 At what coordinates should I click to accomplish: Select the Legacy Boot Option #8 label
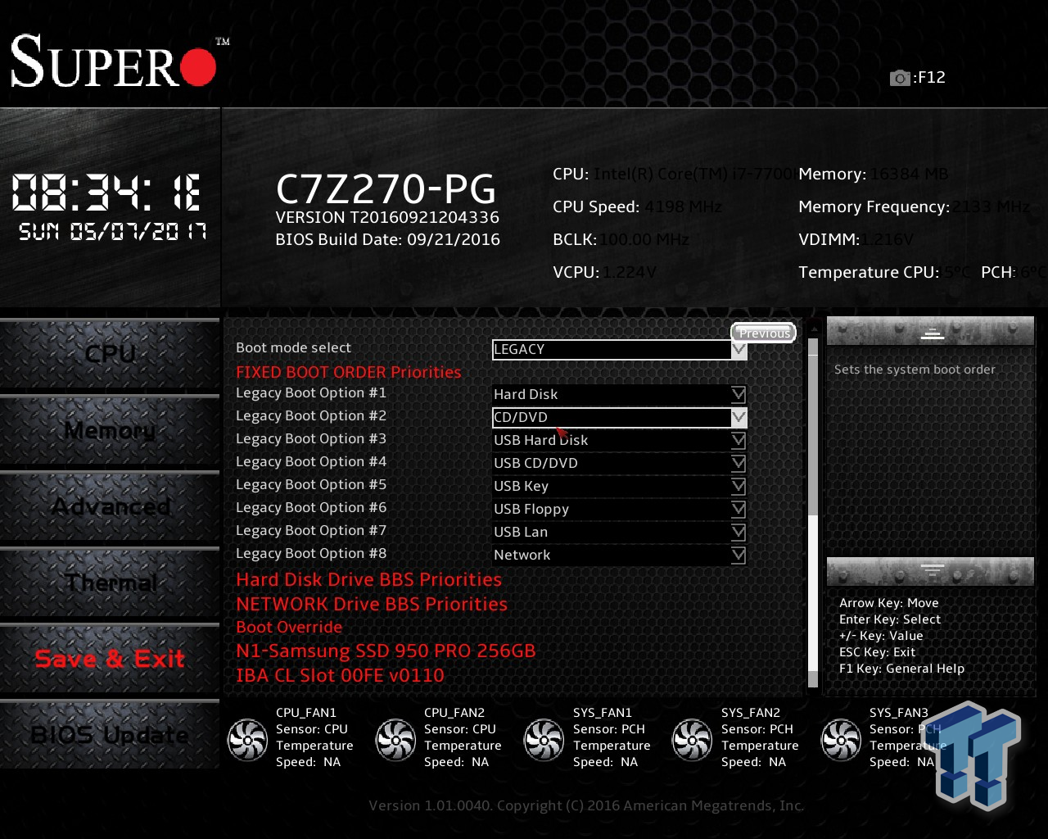(x=311, y=553)
